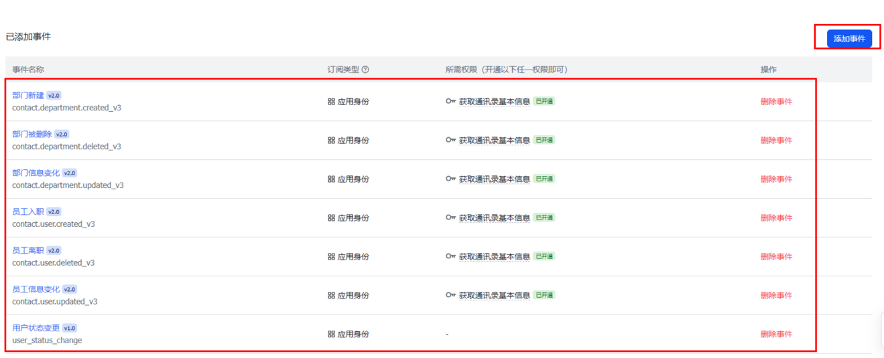Viewport: 884px width, 358px height.
Task: Delete the 部门信息变化 event
Action: (x=776, y=179)
